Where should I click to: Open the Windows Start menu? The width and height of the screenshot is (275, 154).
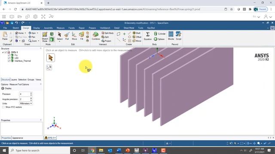[x=4, y=150]
